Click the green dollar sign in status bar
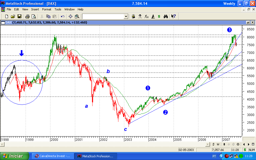Screen dimensions: 256x160 coord(245,150)
